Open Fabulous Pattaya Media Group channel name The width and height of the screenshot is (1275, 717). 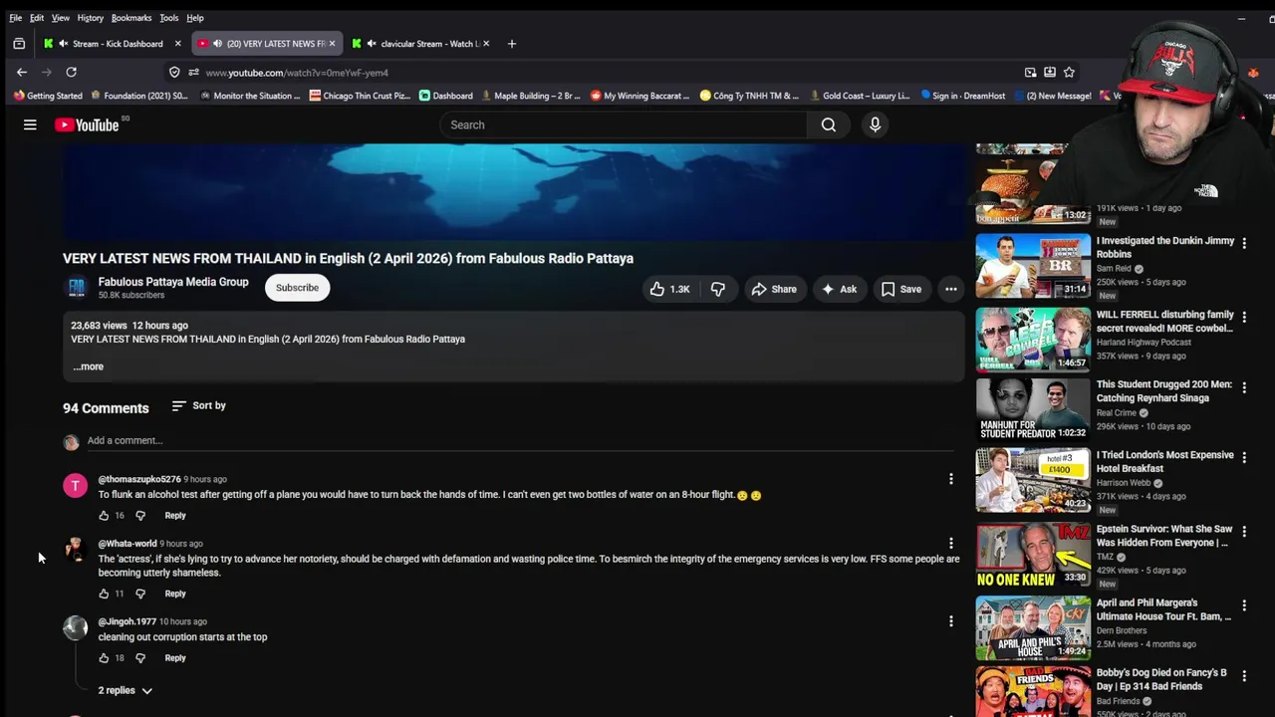coord(173,282)
